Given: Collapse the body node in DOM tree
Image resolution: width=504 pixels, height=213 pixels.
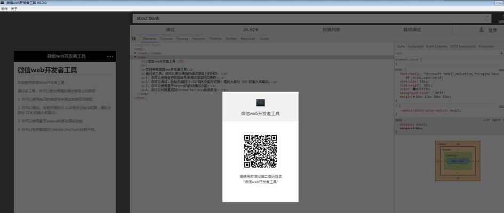Looking at the screenshot, I should (135, 57).
